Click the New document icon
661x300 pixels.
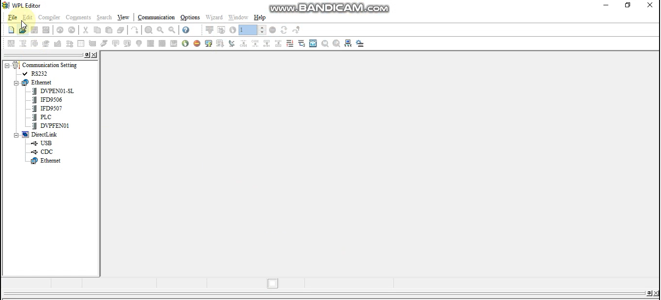11,29
